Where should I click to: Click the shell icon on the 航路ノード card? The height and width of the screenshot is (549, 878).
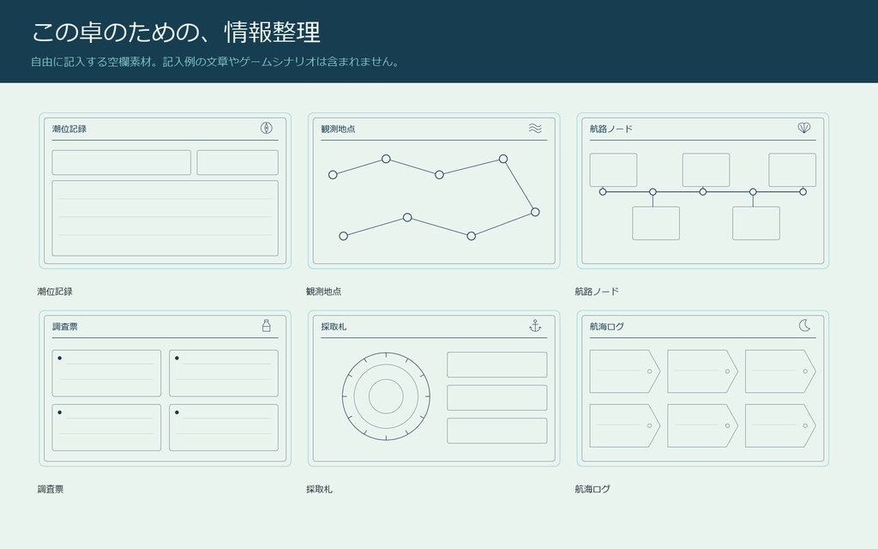click(x=804, y=129)
